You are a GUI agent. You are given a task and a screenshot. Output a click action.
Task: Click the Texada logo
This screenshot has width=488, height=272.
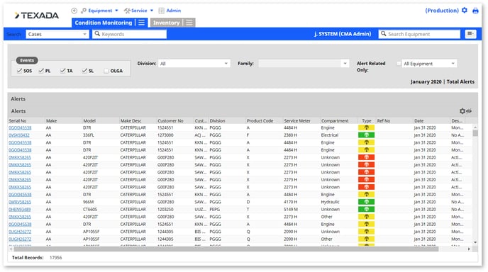(36, 16)
